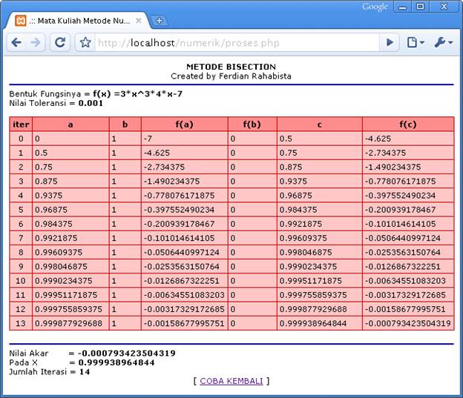The width and height of the screenshot is (463, 398).
Task: Open the wrench settings menu
Action: pos(443,42)
